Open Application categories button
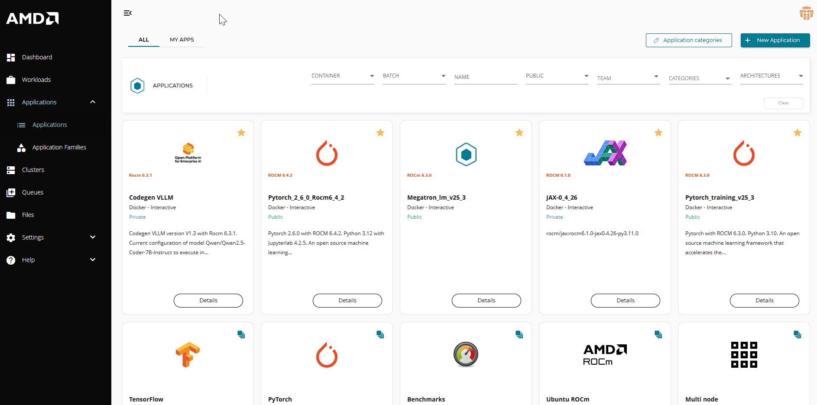This screenshot has height=405, width=817. point(688,40)
